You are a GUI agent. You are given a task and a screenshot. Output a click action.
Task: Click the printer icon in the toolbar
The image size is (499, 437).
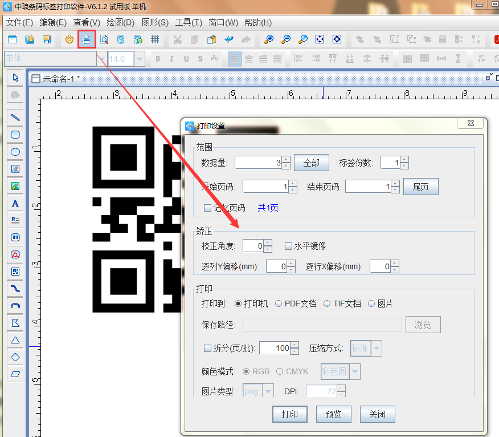click(87, 39)
